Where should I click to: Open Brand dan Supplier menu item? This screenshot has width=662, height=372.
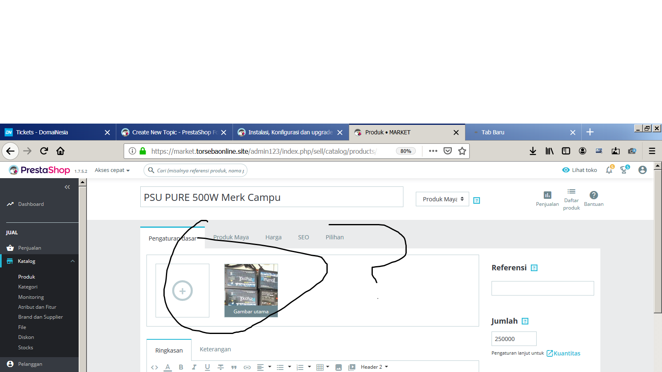[x=41, y=317]
